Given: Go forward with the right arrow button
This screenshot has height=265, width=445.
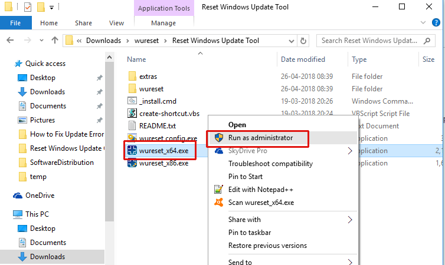Looking at the screenshot, I should click(28, 41).
